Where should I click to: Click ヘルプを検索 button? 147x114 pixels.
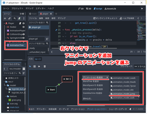pyautogui.click(x=127, y=18)
